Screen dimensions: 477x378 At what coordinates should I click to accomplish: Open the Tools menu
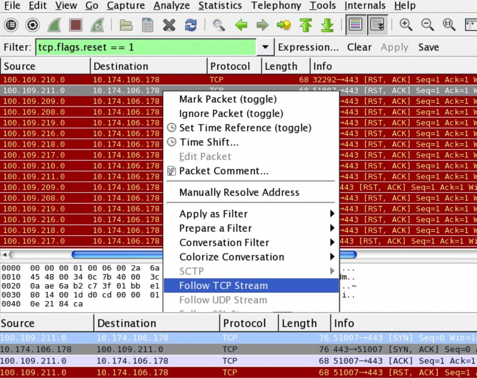[x=323, y=5]
